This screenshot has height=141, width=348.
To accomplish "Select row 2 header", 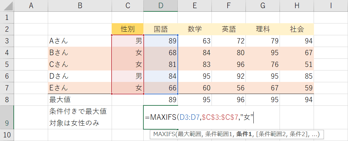I will (7, 29).
